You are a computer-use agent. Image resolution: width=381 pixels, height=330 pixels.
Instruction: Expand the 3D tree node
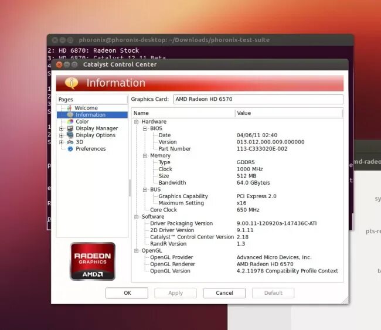point(62,142)
